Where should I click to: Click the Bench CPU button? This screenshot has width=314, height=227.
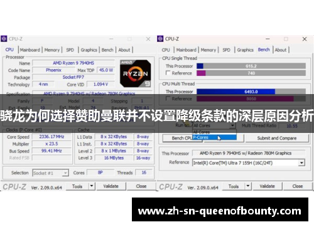pos(181,138)
